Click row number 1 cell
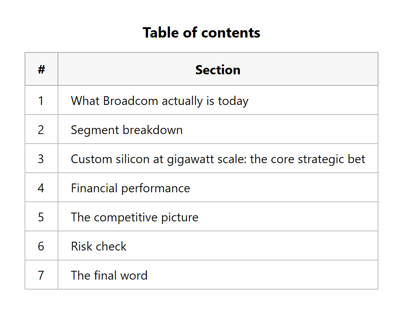This screenshot has width=403, height=311. pyautogui.click(x=41, y=100)
